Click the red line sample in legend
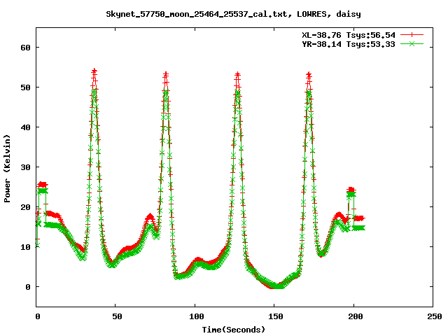The image size is (448, 336). click(412, 35)
